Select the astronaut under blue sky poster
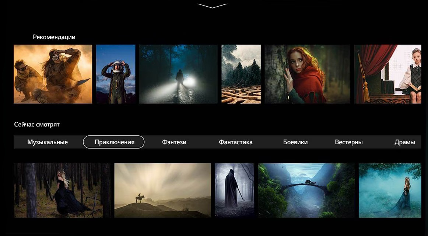428x236 pixels. (x=116, y=74)
